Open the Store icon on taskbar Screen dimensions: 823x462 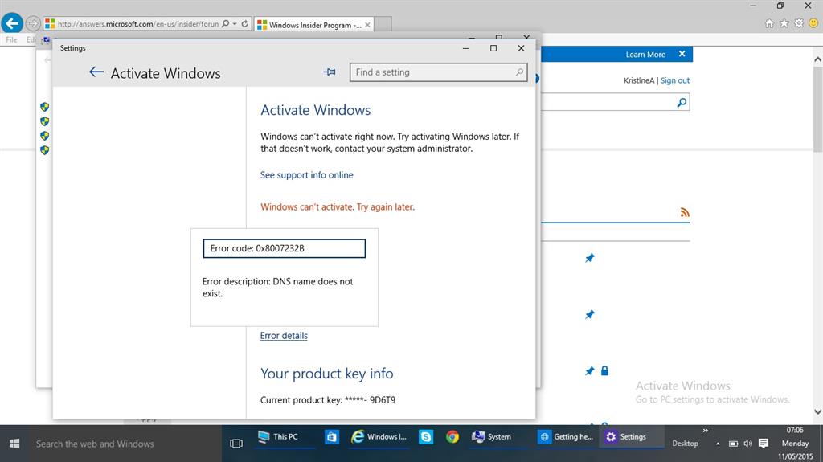tap(332, 437)
